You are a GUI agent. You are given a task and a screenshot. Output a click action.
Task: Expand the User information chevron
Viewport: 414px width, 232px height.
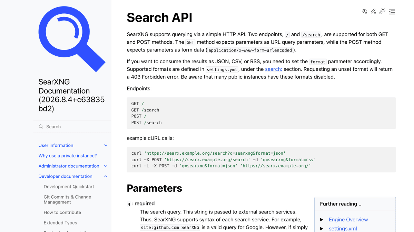(x=106, y=145)
